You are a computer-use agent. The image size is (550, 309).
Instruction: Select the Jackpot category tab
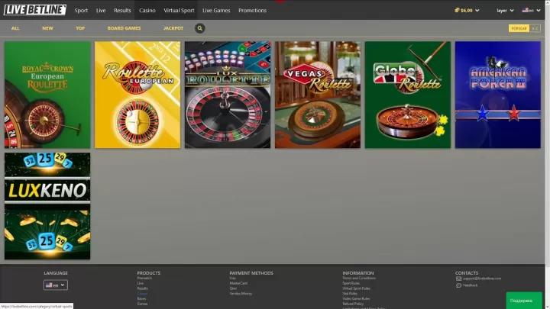point(173,28)
